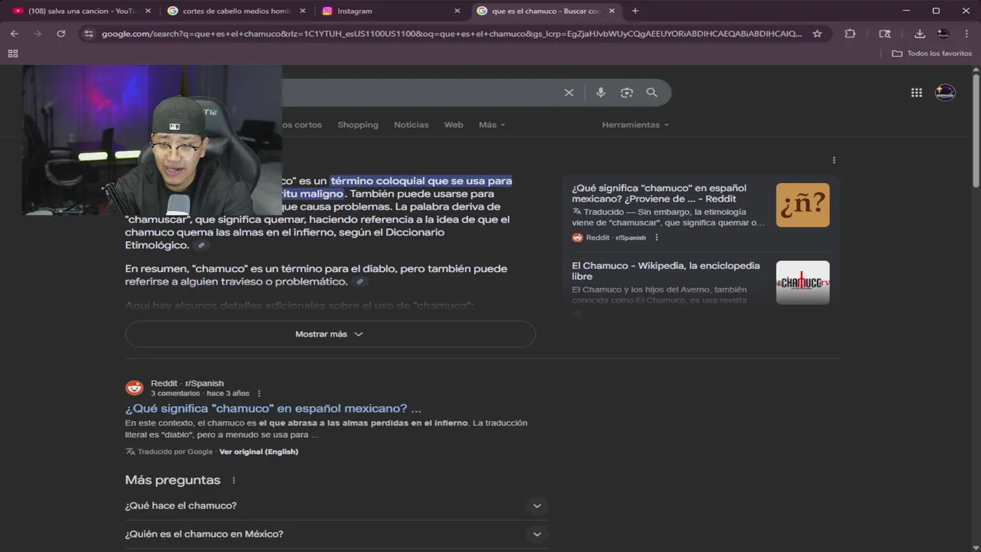Close the 'cortes de cabello' tab
The height and width of the screenshot is (552, 981).
click(x=303, y=11)
